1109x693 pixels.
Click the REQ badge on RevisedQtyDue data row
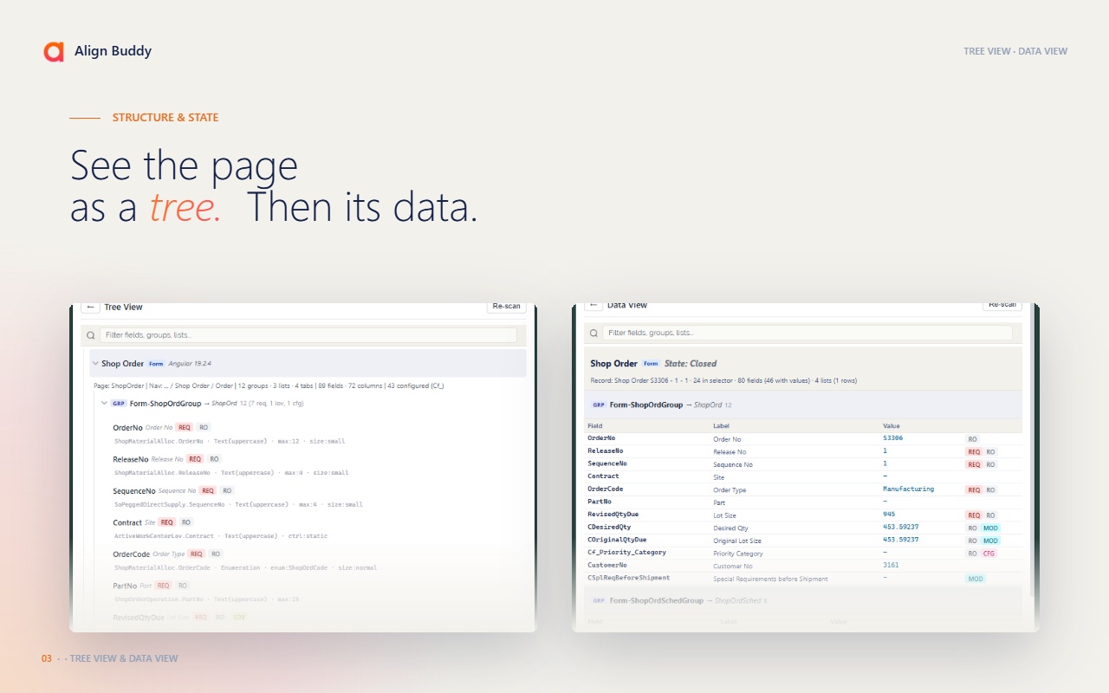click(974, 515)
